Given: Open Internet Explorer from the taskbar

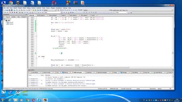Looking at the screenshot, I should [10, 100].
